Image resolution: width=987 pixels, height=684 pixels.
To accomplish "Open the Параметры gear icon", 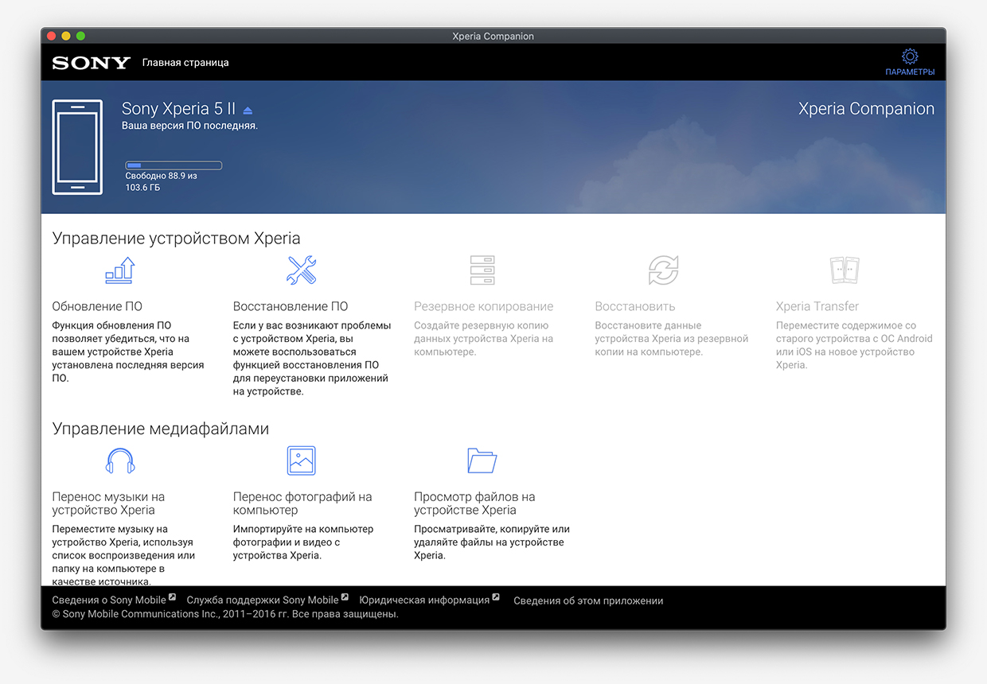I will [x=910, y=56].
